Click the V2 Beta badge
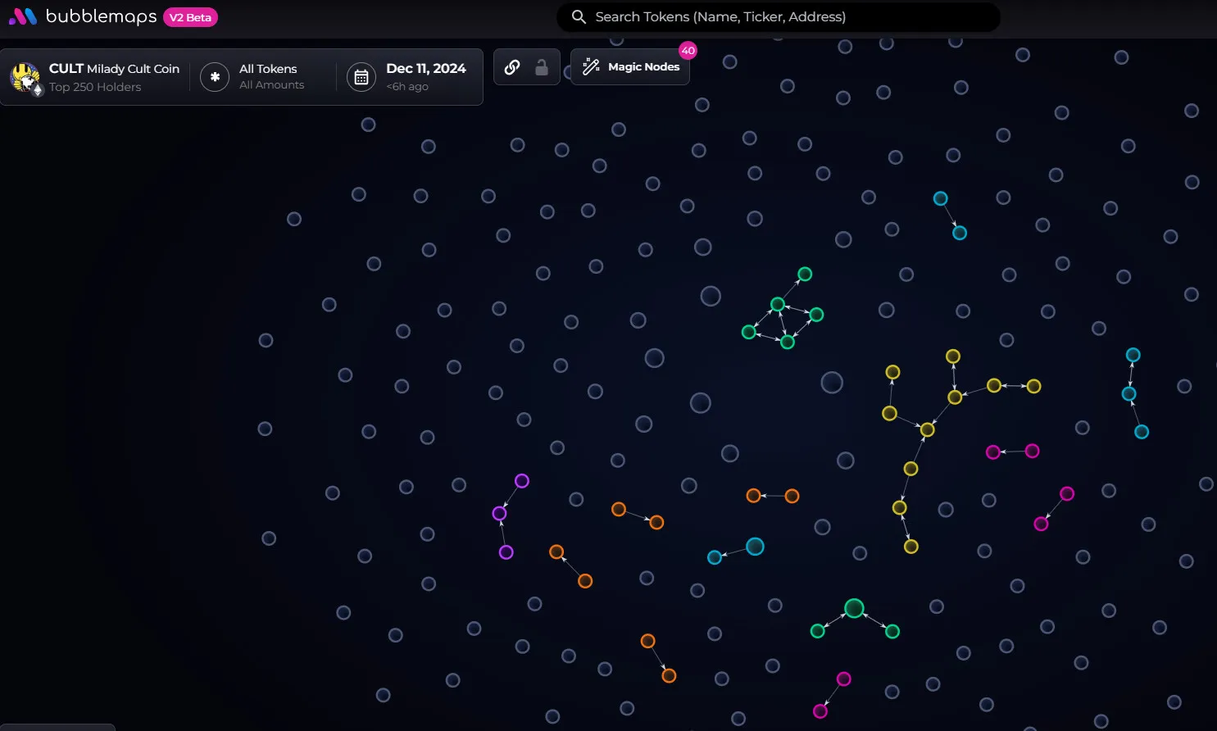This screenshot has width=1217, height=731. point(190,17)
